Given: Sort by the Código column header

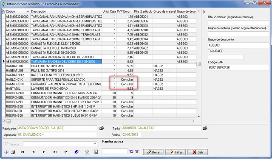Looking at the screenshot, I should click(18, 11).
